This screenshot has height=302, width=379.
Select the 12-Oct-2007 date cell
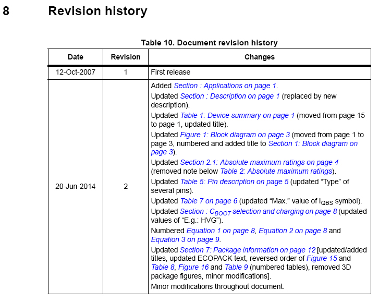[x=76, y=72]
